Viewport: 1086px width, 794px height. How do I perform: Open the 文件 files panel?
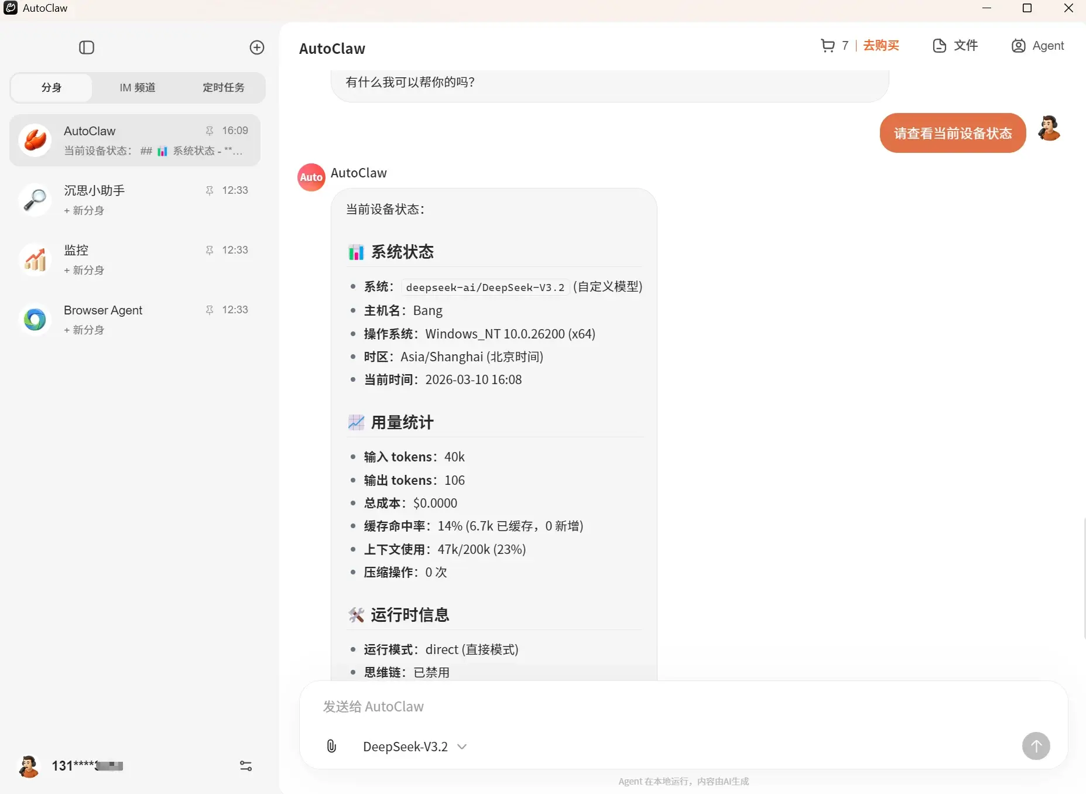coord(955,46)
